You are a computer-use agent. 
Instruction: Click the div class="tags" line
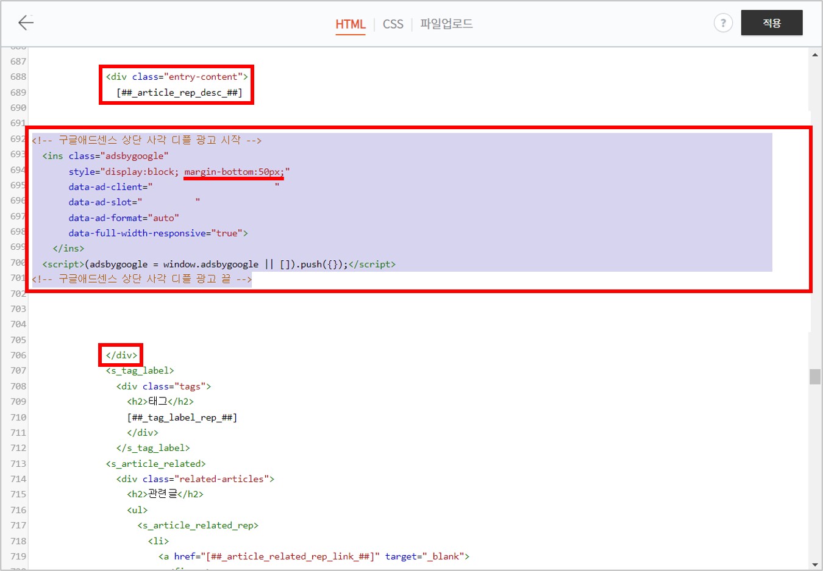(163, 386)
